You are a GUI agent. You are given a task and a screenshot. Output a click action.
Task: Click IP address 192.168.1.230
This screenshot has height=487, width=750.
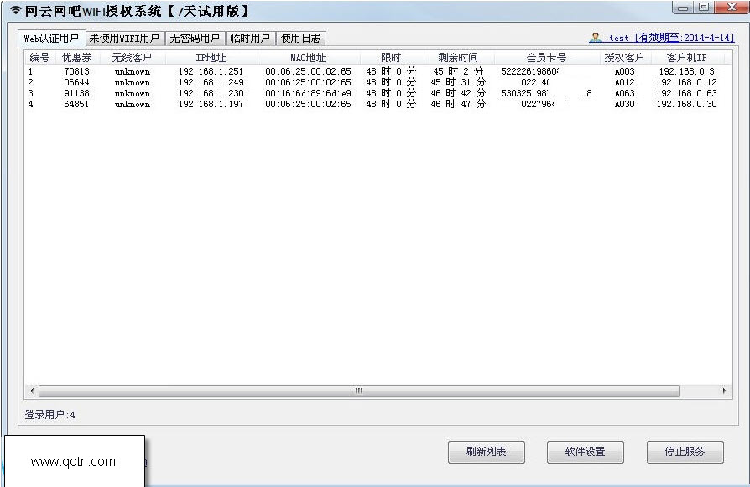211,93
